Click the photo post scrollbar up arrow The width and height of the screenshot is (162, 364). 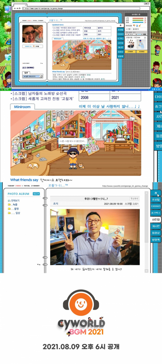147,193
